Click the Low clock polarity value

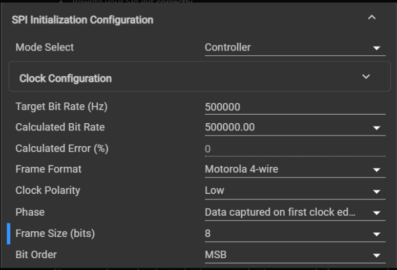click(215, 190)
